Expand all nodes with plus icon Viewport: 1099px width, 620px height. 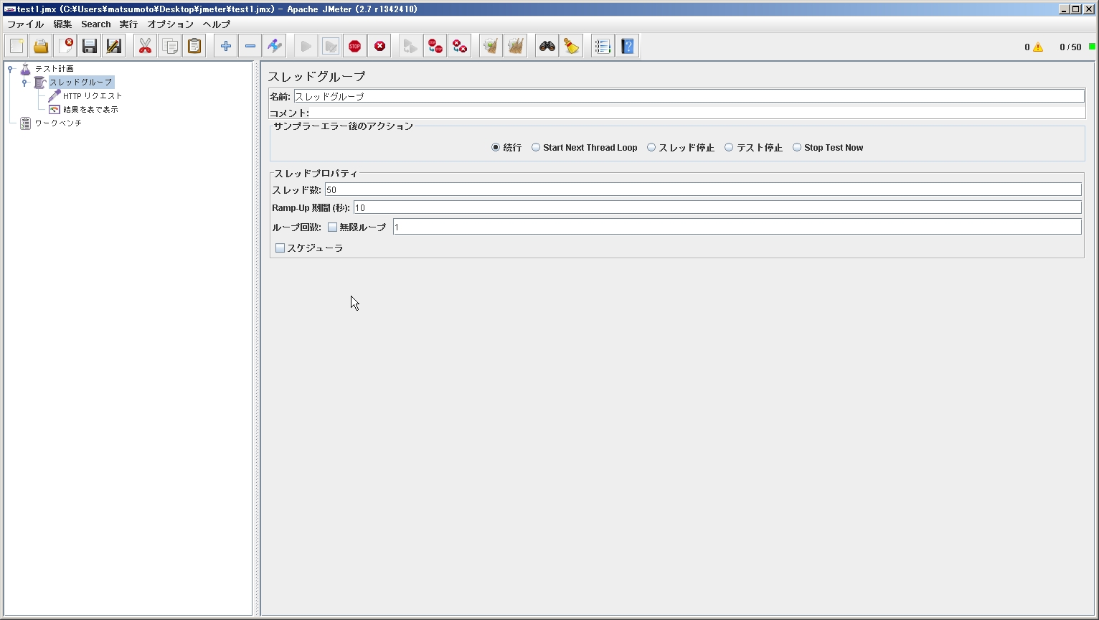click(226, 46)
